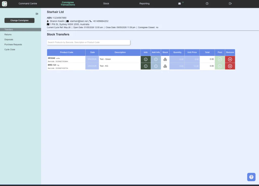Open Add Info for SR3040 row

click(156, 59)
